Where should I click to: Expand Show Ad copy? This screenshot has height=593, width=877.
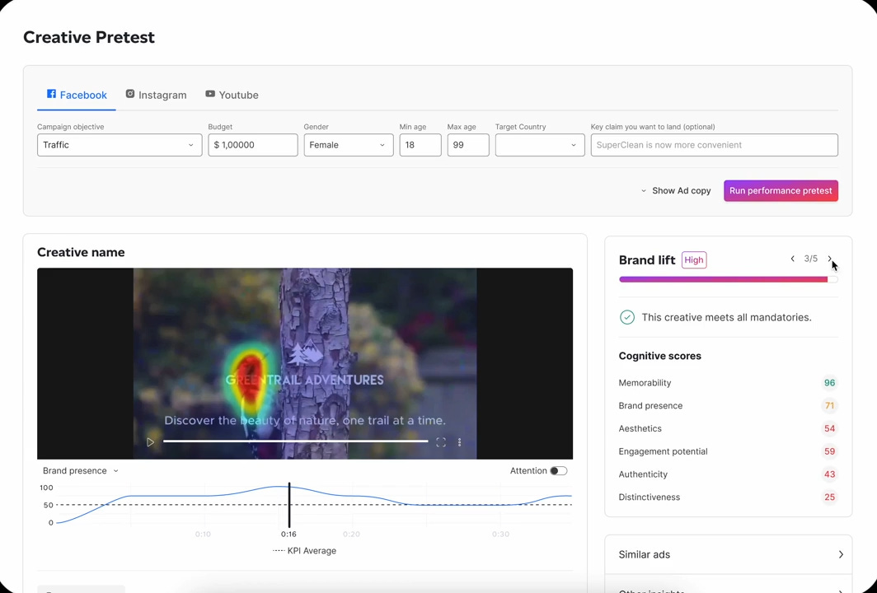676,190
